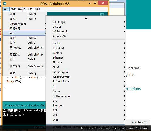Choose 另存新檔... menu entry
This screenshot has width=151, height=131.
[x=24, y=48]
